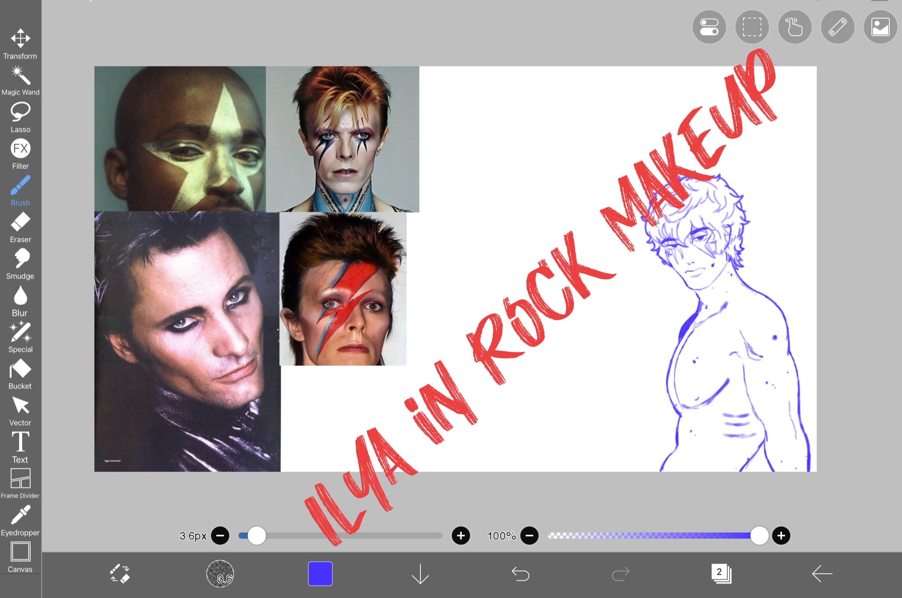The image size is (902, 598).
Task: Click the brush thickness slider track
Action: (341, 536)
